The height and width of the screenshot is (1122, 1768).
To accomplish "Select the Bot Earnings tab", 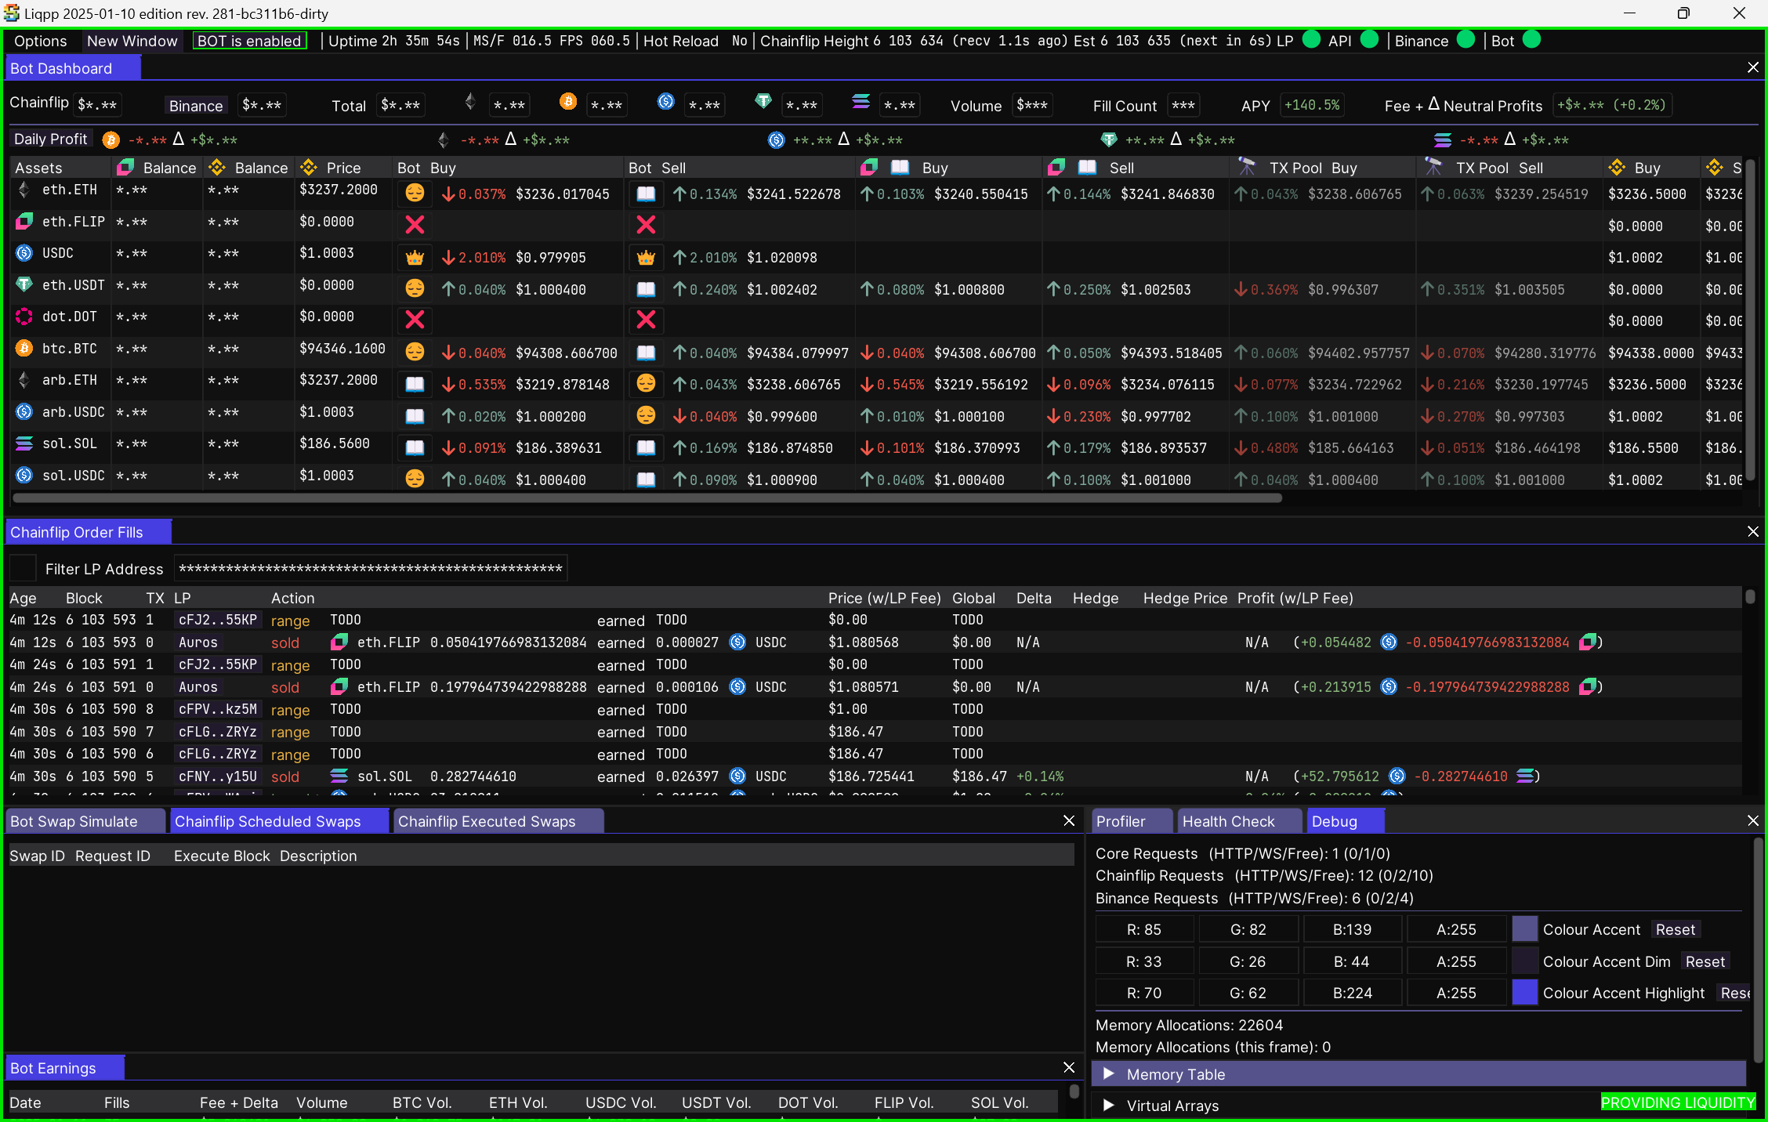I will pos(64,1068).
